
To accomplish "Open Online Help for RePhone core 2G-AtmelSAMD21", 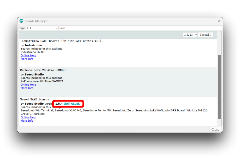I will (28, 85).
